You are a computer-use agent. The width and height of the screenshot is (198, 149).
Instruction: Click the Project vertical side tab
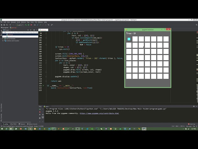pos(1,33)
